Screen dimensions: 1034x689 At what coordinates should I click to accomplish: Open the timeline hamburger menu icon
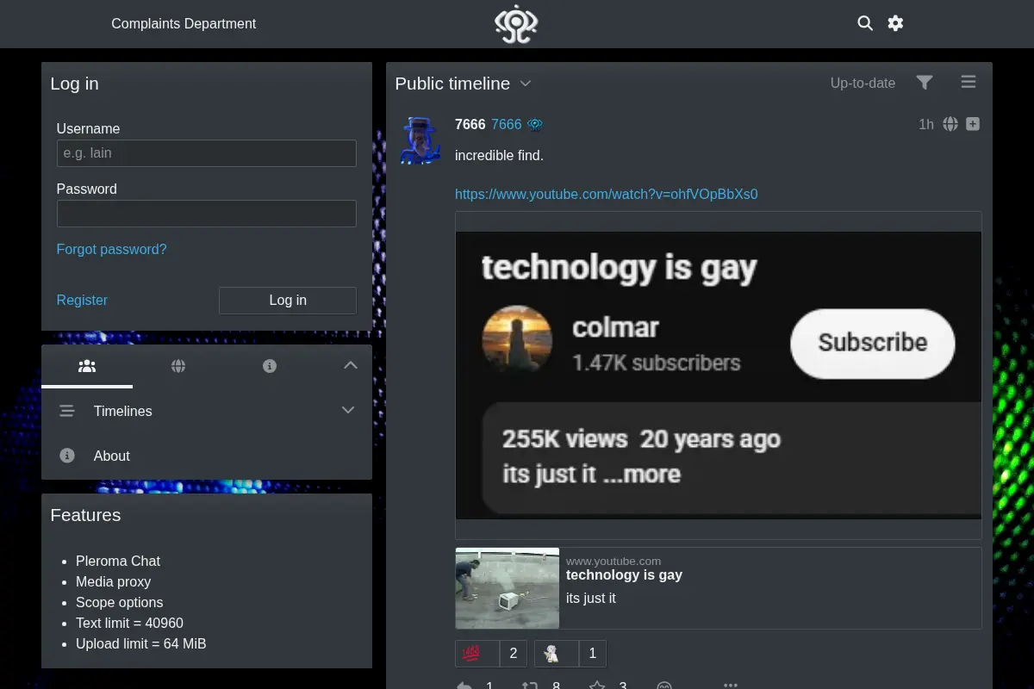969,83
